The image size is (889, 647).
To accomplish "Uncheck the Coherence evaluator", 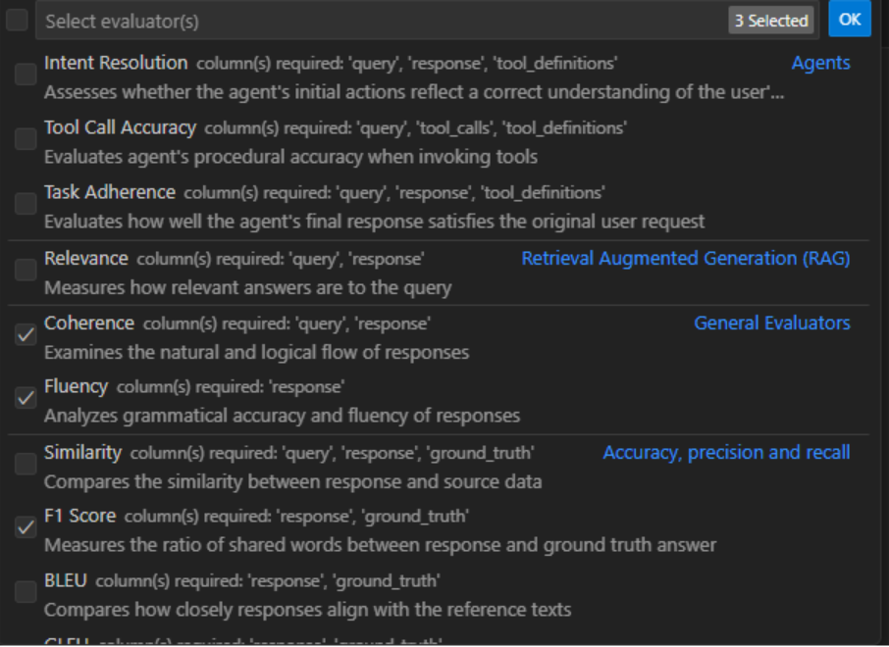I will click(26, 334).
